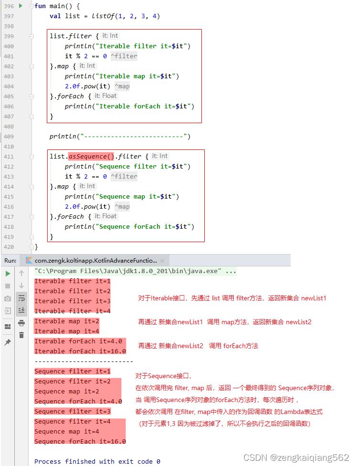Collapse the Sequence map fold at line 414

click(31, 187)
